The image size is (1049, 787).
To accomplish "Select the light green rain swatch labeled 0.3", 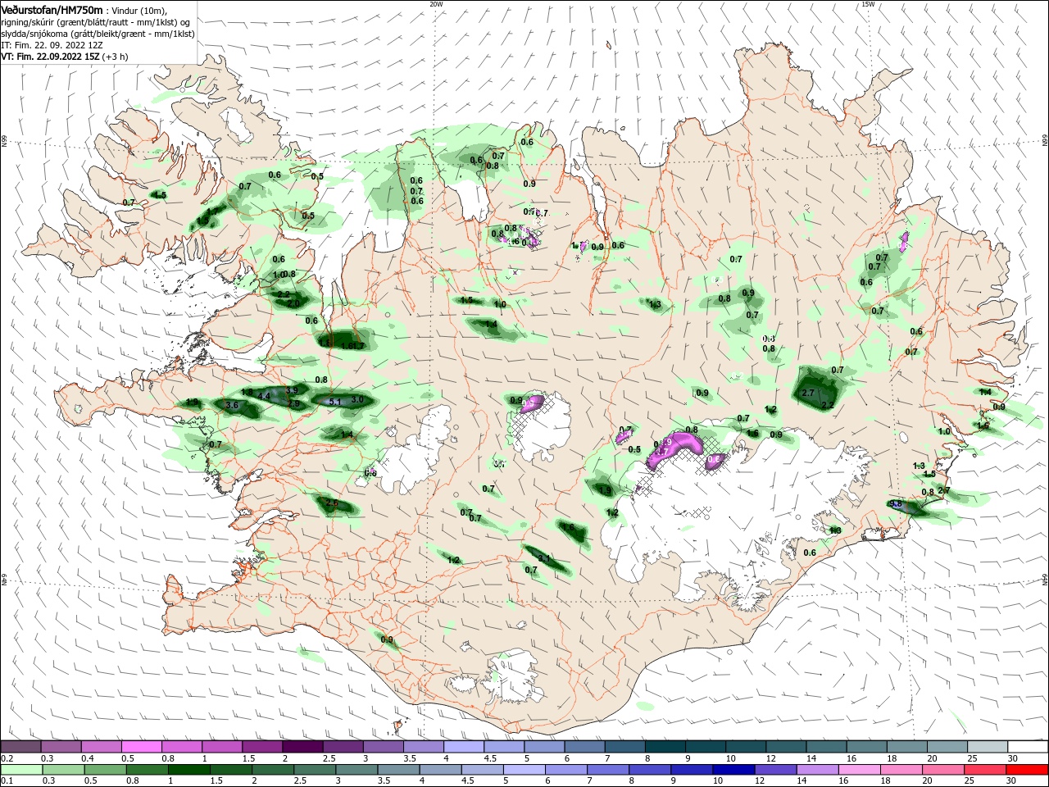I will (x=63, y=770).
